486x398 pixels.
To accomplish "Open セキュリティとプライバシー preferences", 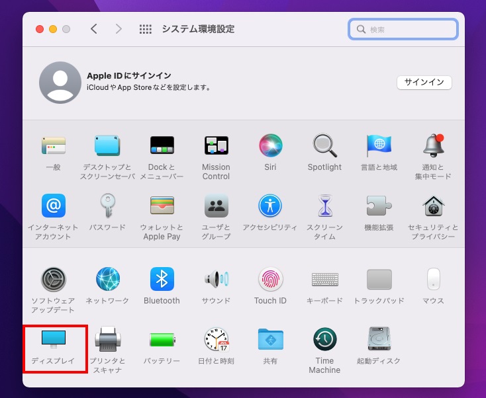I will point(433,206).
